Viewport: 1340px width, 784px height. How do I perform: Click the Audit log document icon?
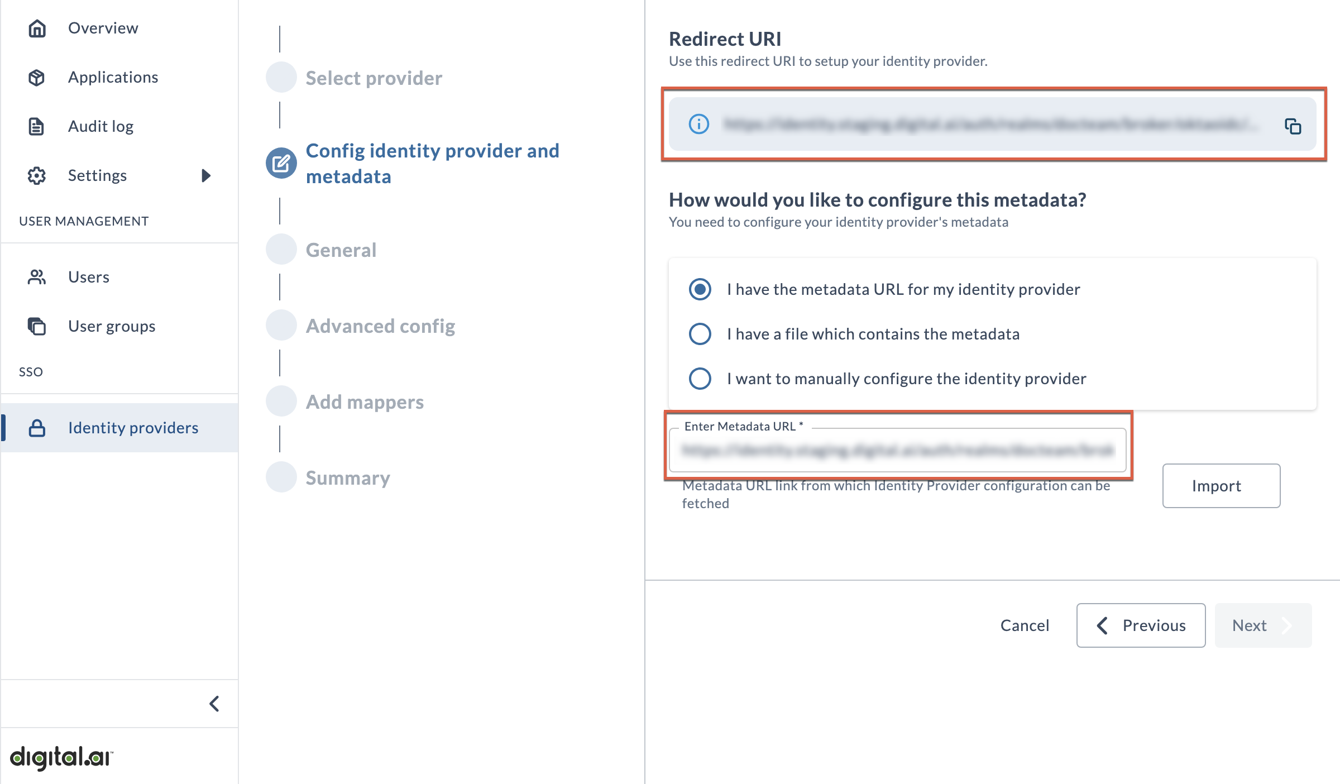(37, 126)
